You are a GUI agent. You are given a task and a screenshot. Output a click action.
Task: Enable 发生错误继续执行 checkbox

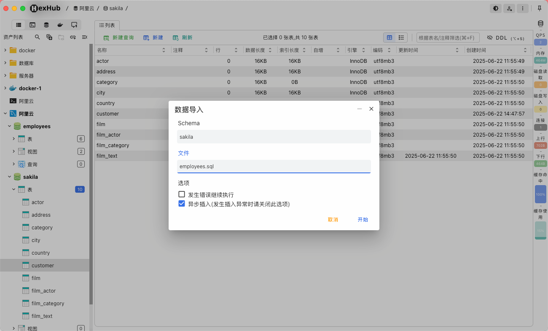coord(182,194)
